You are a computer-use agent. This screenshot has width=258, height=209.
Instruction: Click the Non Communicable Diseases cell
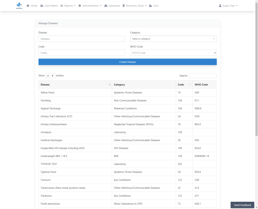click(144, 100)
